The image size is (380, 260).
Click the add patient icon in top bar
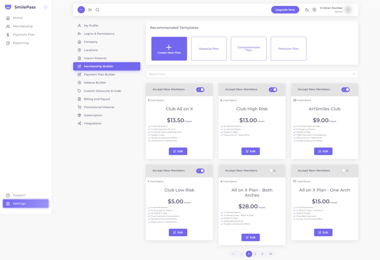click(90, 10)
